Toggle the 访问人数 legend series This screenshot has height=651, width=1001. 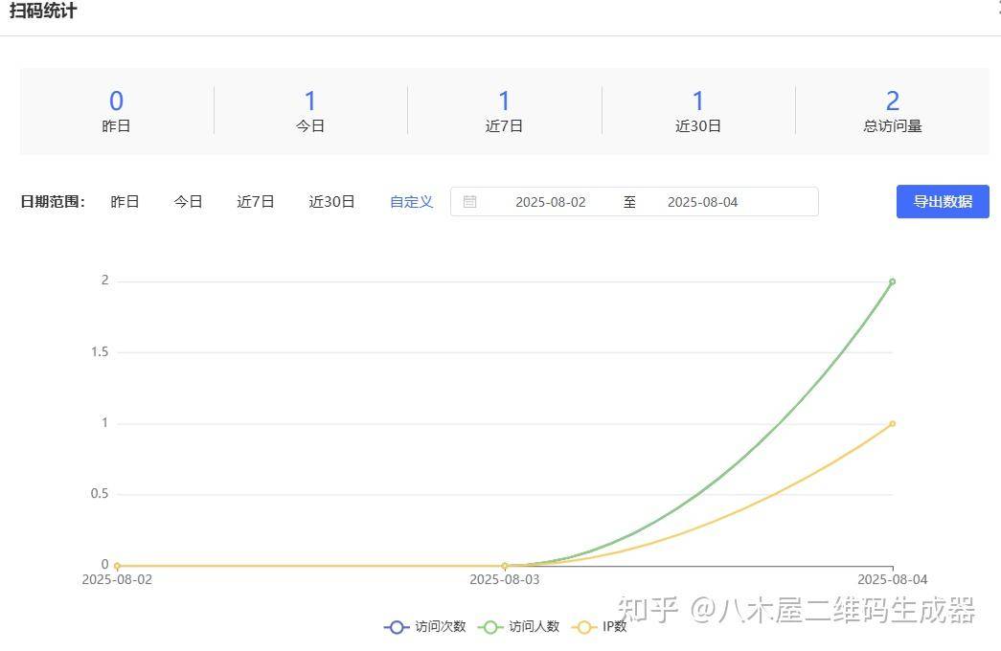518,627
